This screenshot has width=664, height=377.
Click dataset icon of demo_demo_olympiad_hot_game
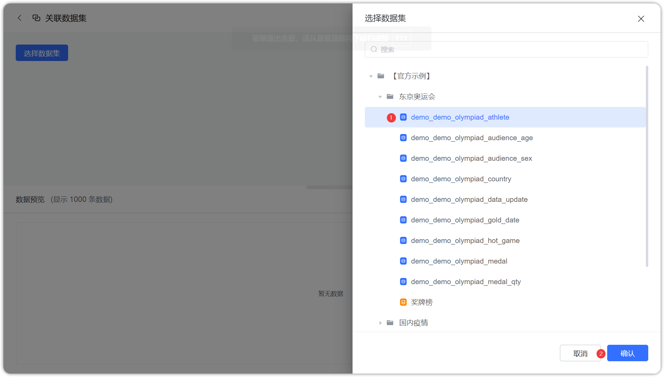point(403,241)
